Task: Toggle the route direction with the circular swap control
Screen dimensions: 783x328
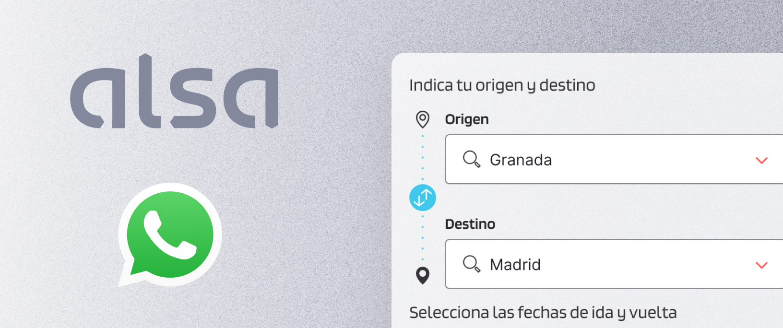Action: click(x=423, y=197)
